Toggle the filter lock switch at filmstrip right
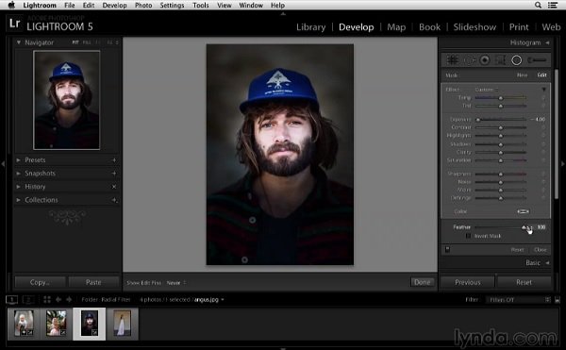The width and height of the screenshot is (566, 350). (558, 300)
